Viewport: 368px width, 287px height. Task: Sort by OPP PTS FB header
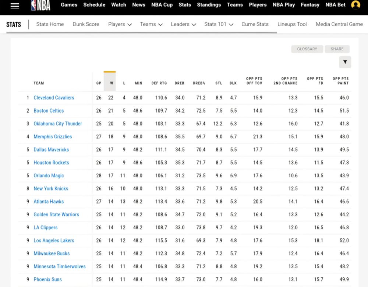315,81
